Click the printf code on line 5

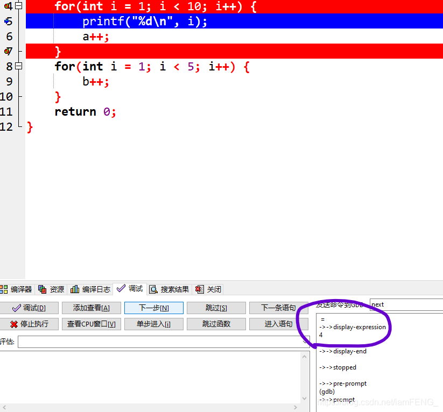(145, 22)
